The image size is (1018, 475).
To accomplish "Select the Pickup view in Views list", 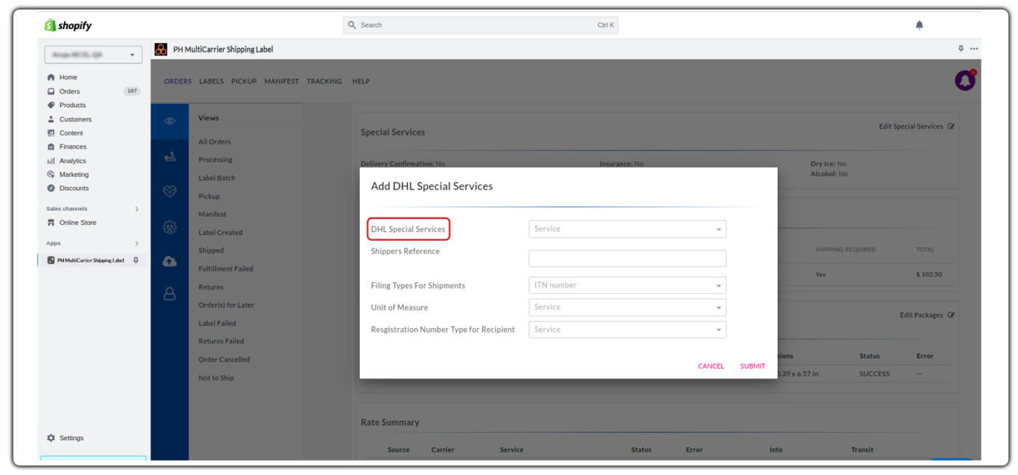I will click(x=209, y=196).
